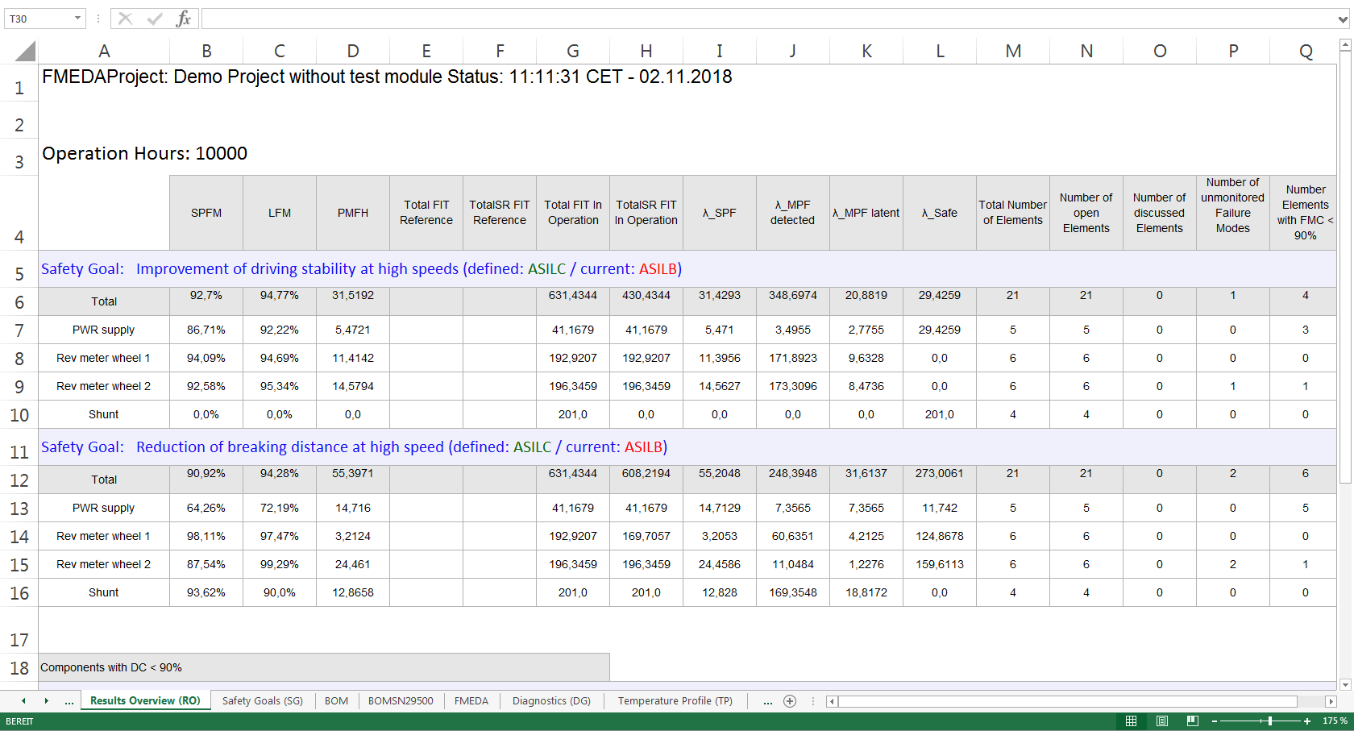The width and height of the screenshot is (1354, 731).
Task: Select the PMFH header cell
Action: point(353,213)
